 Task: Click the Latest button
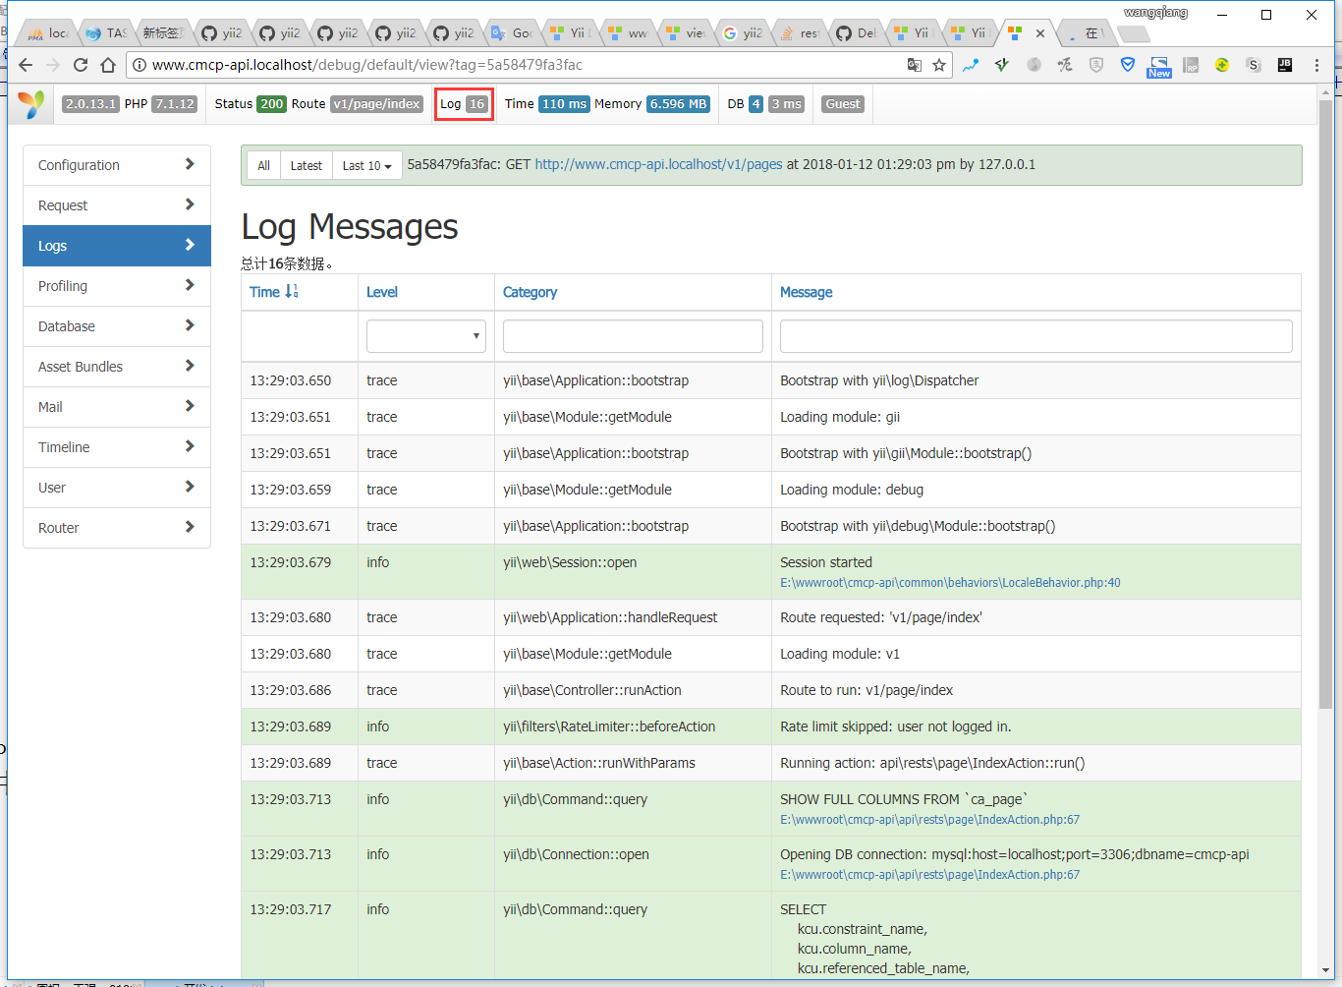click(306, 166)
